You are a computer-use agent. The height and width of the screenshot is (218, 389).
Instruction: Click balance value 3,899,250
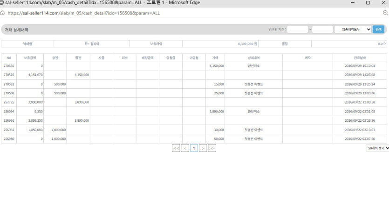[x=35, y=120]
